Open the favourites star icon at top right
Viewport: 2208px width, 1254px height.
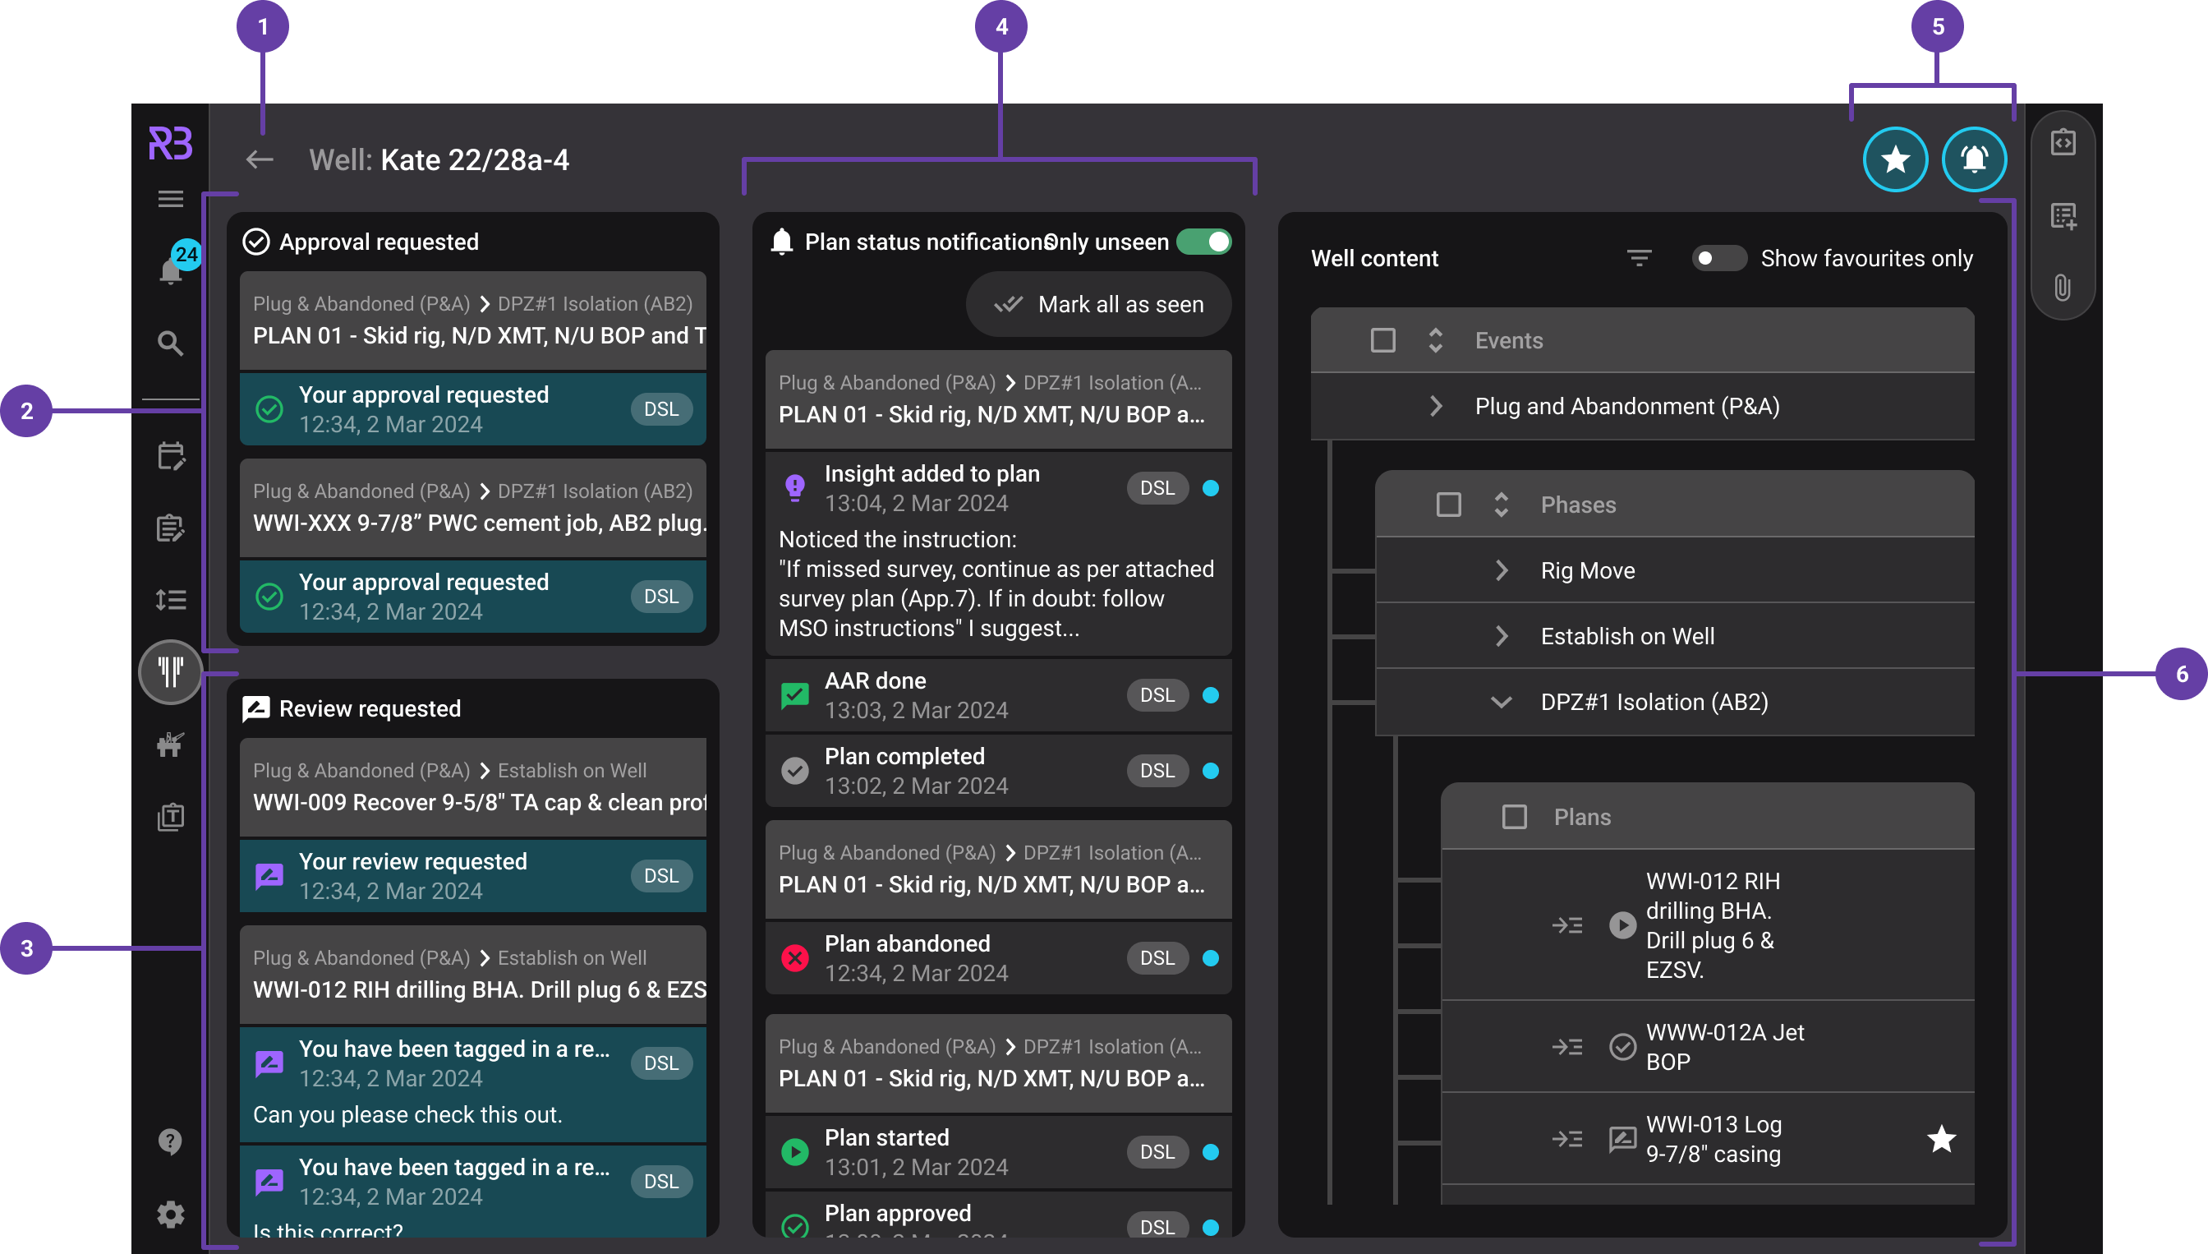(x=1895, y=159)
